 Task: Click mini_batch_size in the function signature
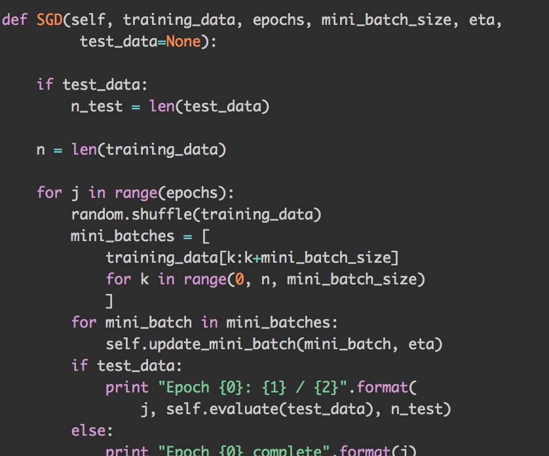387,20
